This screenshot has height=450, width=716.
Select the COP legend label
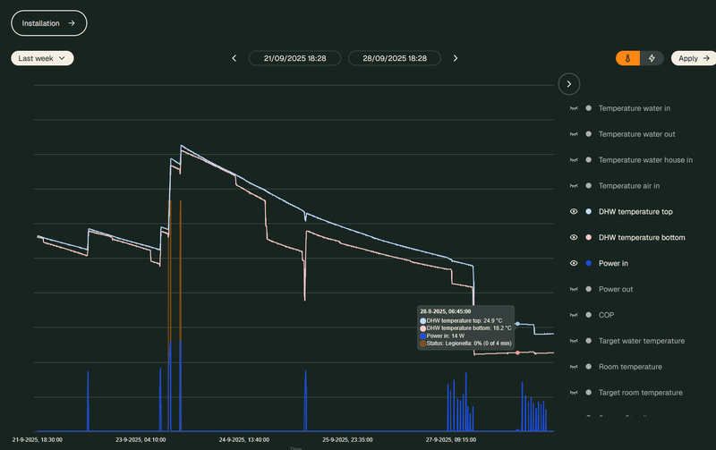pyautogui.click(x=606, y=315)
